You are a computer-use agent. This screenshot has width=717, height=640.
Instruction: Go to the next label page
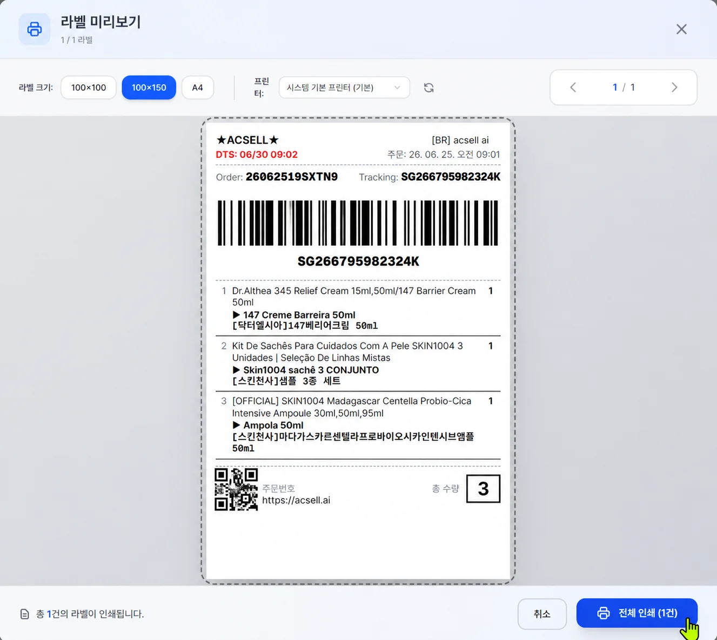(674, 87)
